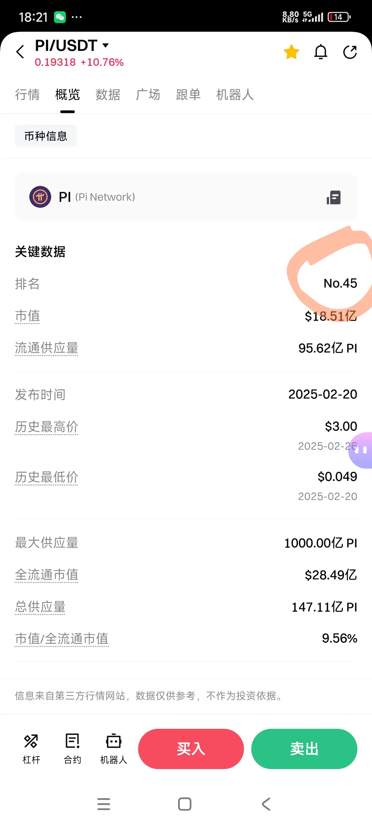The width and height of the screenshot is (372, 827).
Task: Open 杠杆 leverage trading icon
Action: tap(31, 749)
